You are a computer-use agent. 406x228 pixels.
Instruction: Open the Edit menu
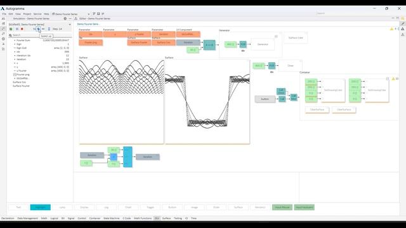pos(11,14)
